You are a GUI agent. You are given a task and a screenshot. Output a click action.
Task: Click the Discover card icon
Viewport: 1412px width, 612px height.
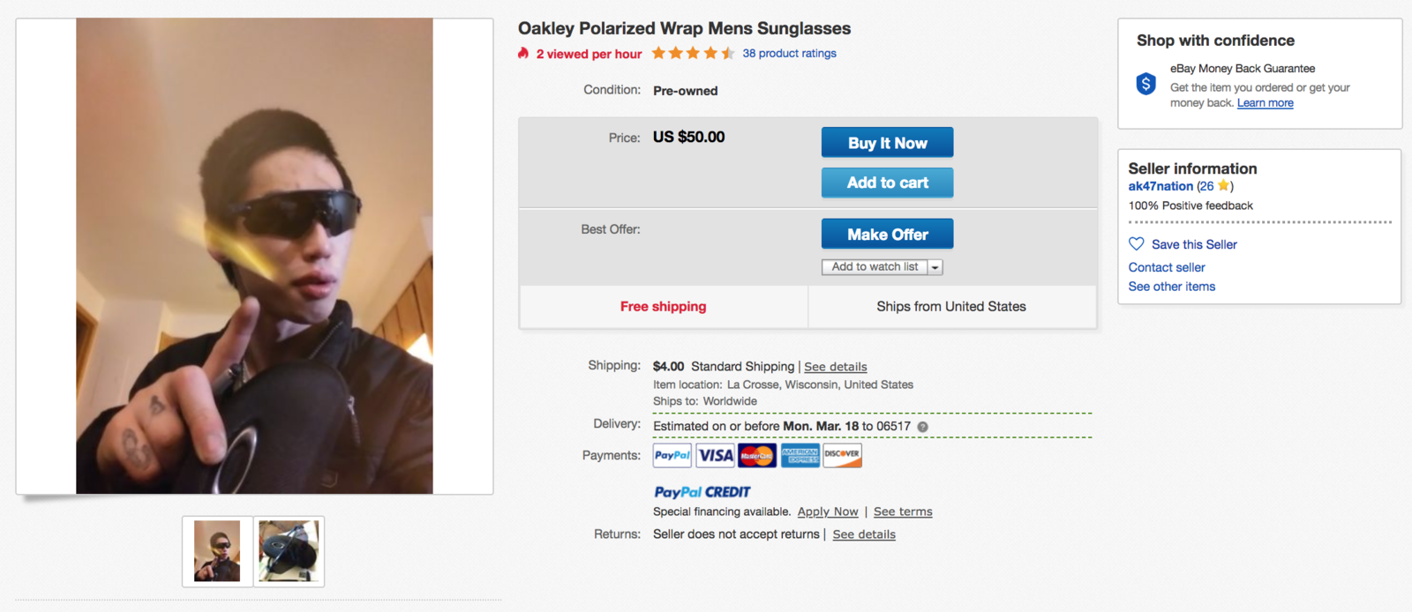point(842,455)
